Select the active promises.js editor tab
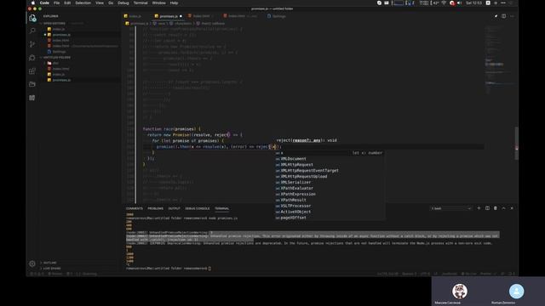 pyautogui.click(x=169, y=16)
